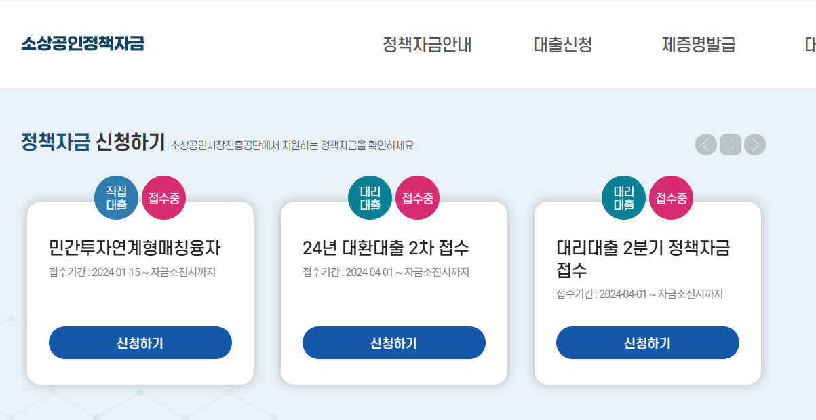This screenshot has width=816, height=420.
Task: Click the 접수중 badge on the first card
Action: 163,197
